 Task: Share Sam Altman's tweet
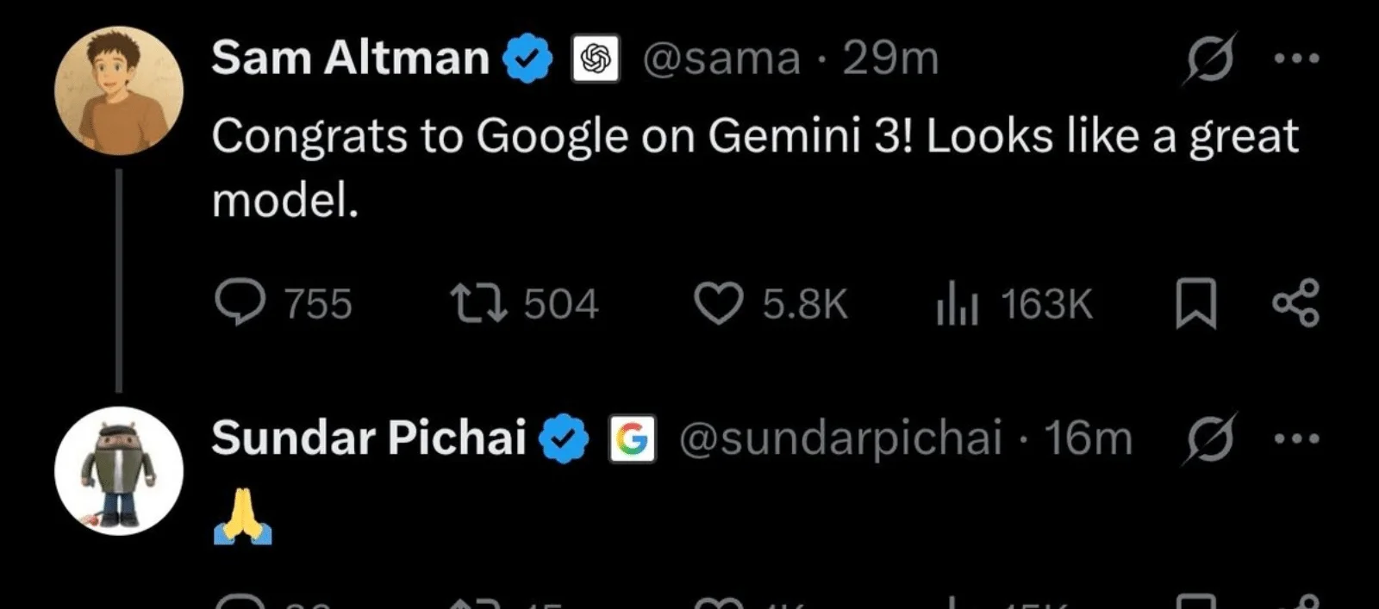tap(1295, 303)
